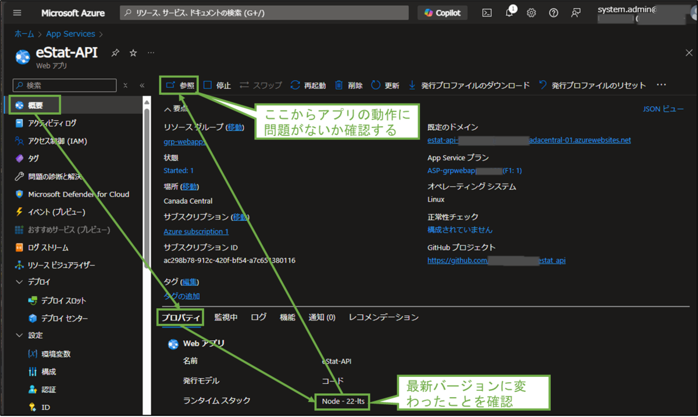Screen dimensions: 698x417
Task: Close the eStat-API blade
Action: click(689, 53)
